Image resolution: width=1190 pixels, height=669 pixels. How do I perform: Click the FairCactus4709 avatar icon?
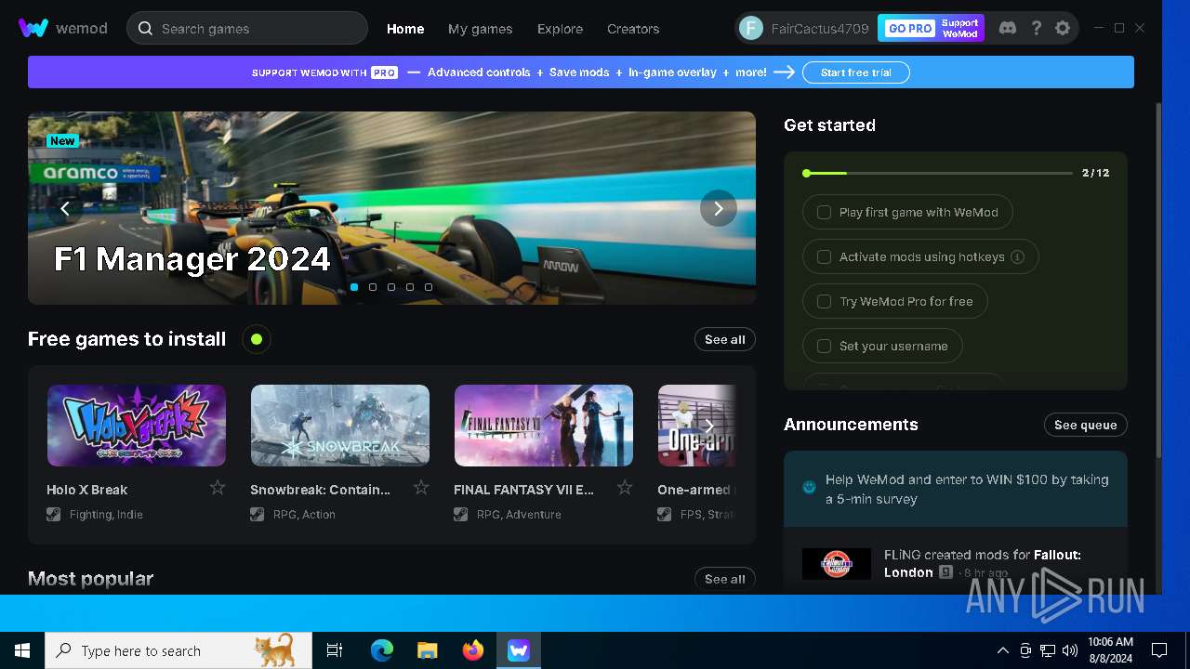[751, 28]
